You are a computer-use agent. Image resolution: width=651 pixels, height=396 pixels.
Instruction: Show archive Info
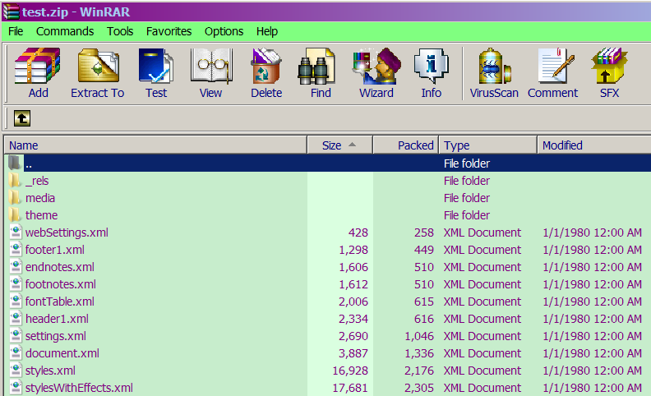(x=432, y=67)
